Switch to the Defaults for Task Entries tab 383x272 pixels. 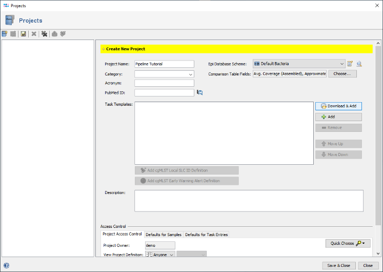point(206,235)
